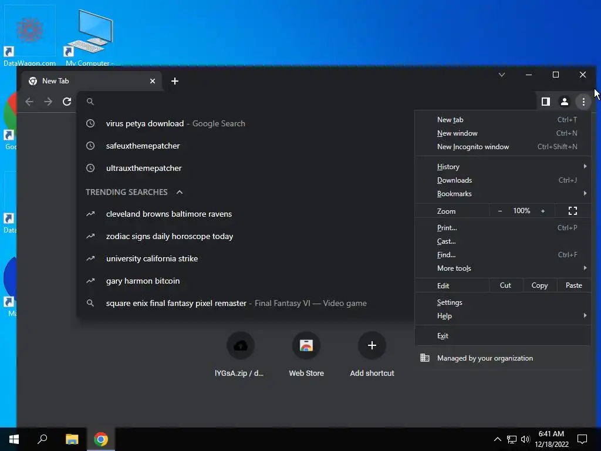Click the My Computer desktop shortcut

(x=90, y=38)
